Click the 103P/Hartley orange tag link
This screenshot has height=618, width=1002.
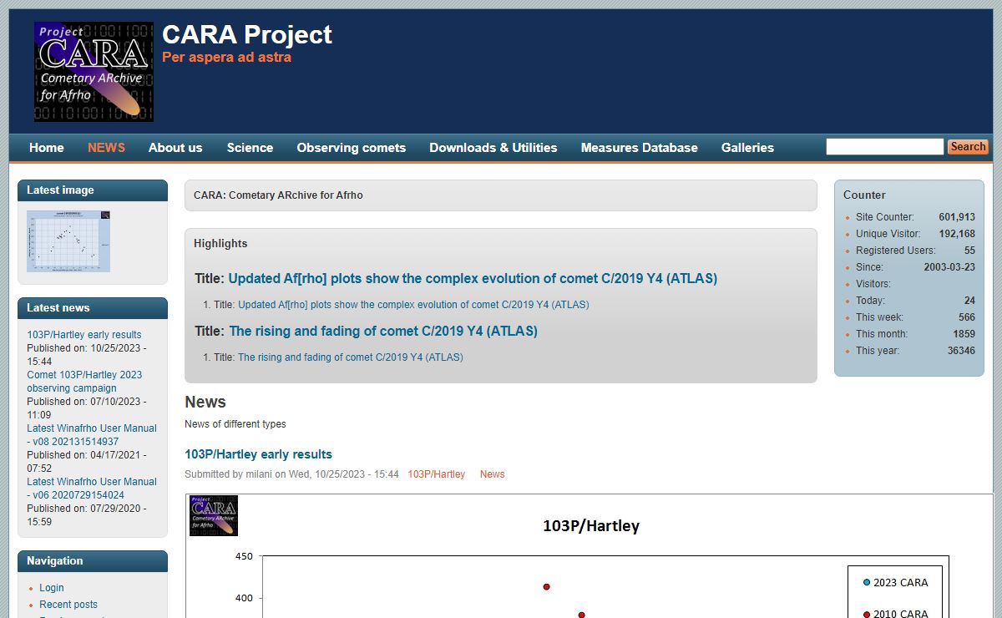(x=436, y=474)
